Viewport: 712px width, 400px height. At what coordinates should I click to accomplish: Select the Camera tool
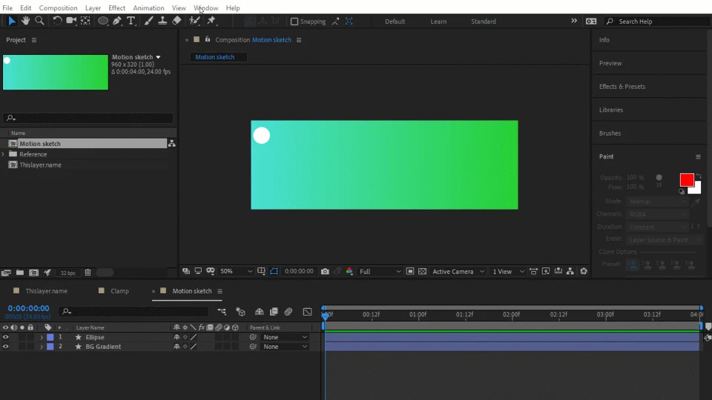(x=71, y=21)
